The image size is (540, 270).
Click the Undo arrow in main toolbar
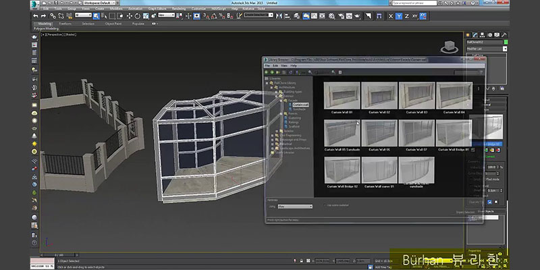click(36, 16)
